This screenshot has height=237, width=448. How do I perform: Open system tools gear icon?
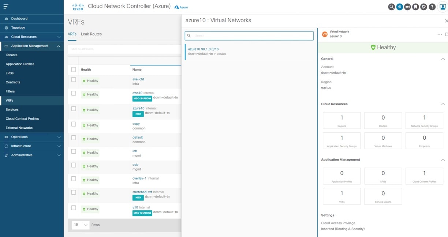click(x=424, y=7)
